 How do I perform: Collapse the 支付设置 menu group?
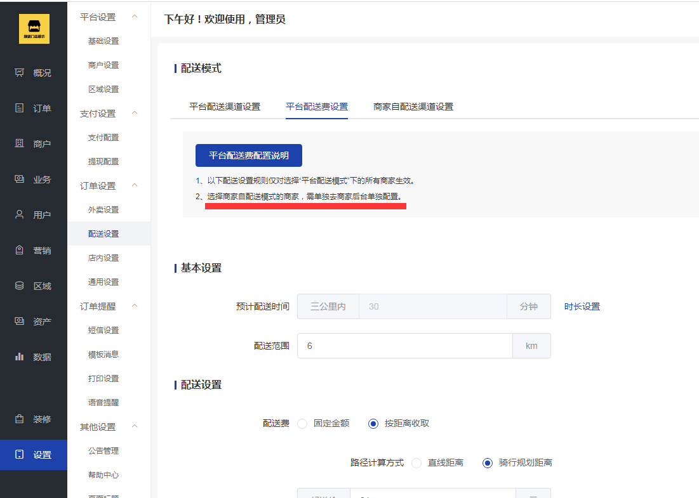coord(135,113)
